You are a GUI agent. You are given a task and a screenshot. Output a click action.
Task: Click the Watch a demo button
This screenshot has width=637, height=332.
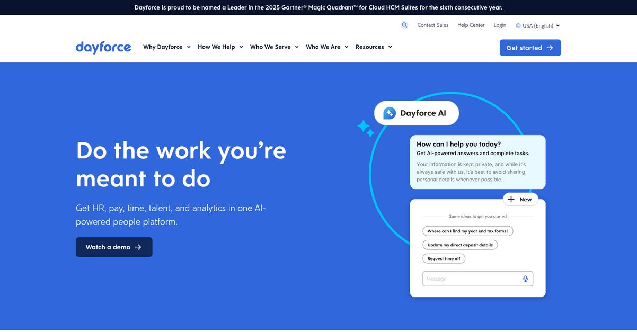114,247
